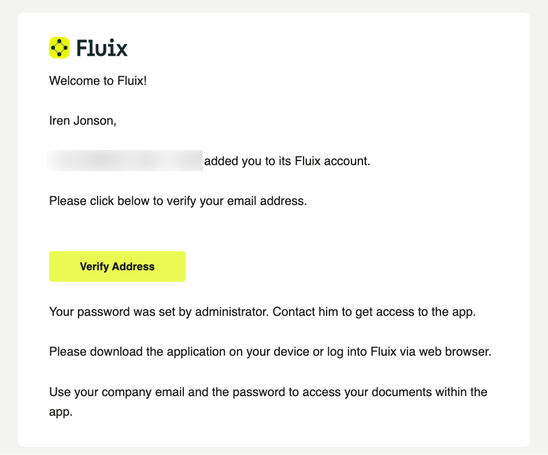Click the blurred company name

click(x=125, y=161)
